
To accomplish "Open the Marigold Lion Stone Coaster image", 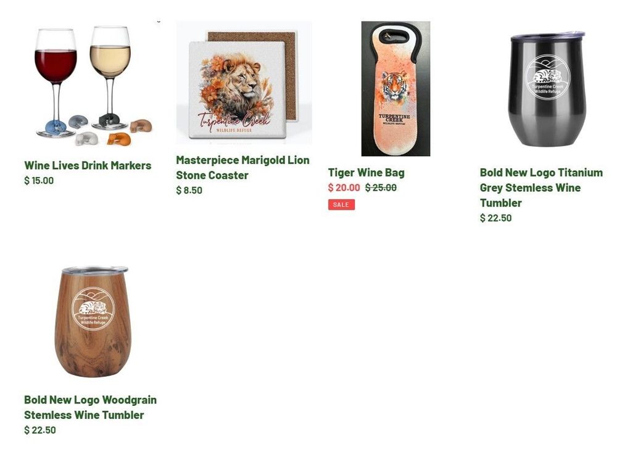I will pyautogui.click(x=244, y=83).
